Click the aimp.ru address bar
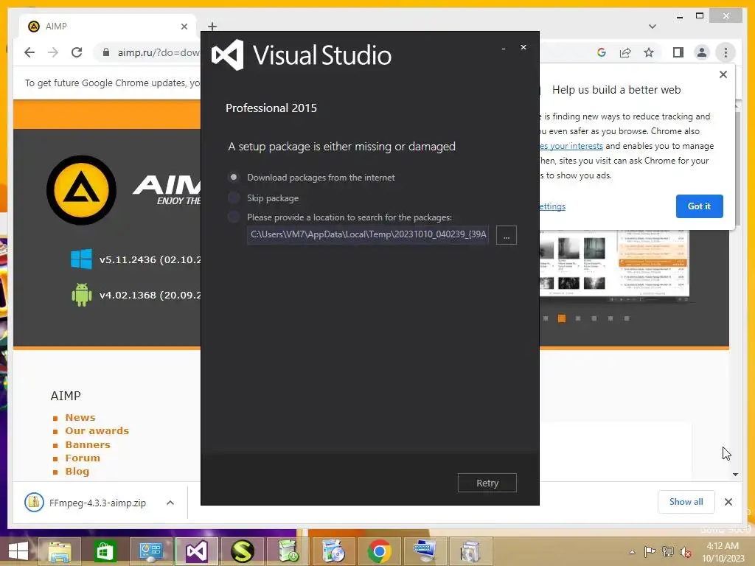The height and width of the screenshot is (566, 755). [159, 52]
